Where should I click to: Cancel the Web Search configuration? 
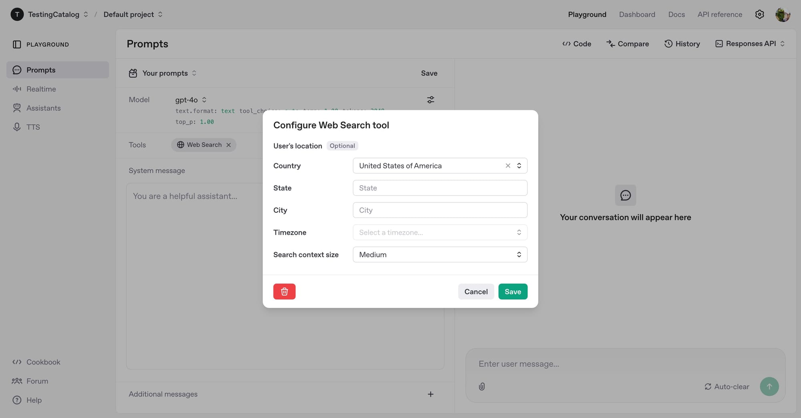(x=476, y=292)
